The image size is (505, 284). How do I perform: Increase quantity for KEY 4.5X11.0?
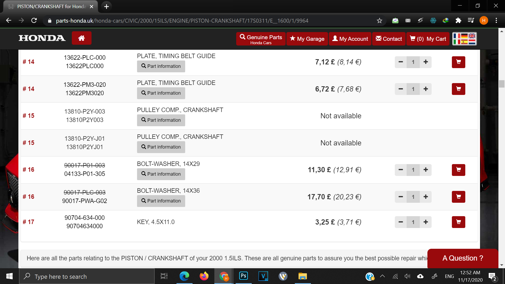tap(426, 222)
